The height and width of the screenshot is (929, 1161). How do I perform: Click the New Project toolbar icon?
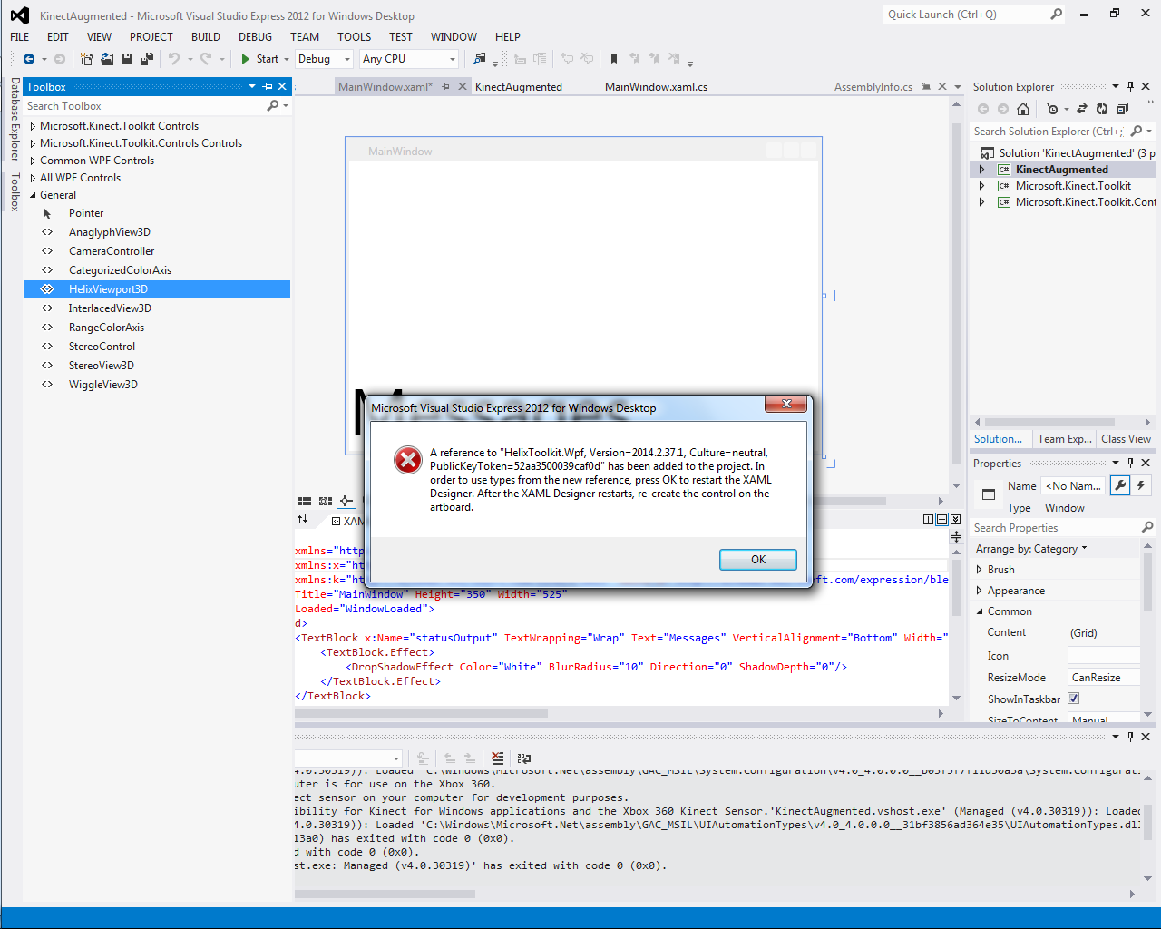click(86, 59)
